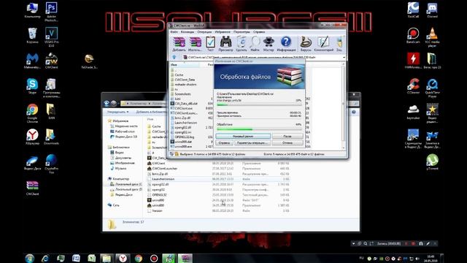
Task: Click Explorer back navigation button
Action: point(107,104)
